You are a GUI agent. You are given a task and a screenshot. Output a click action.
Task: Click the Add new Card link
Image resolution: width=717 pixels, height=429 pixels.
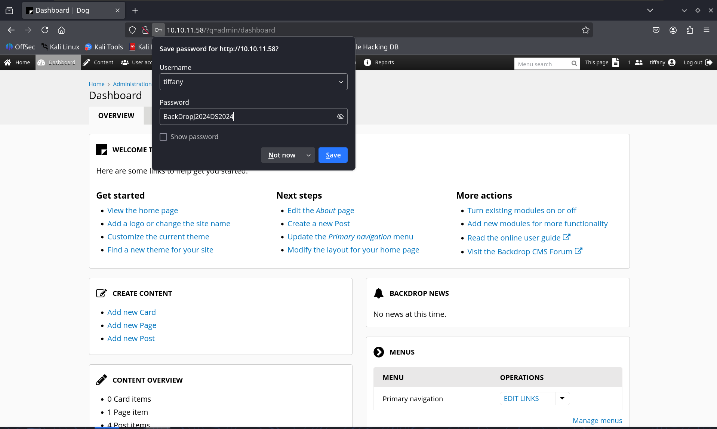(x=132, y=312)
